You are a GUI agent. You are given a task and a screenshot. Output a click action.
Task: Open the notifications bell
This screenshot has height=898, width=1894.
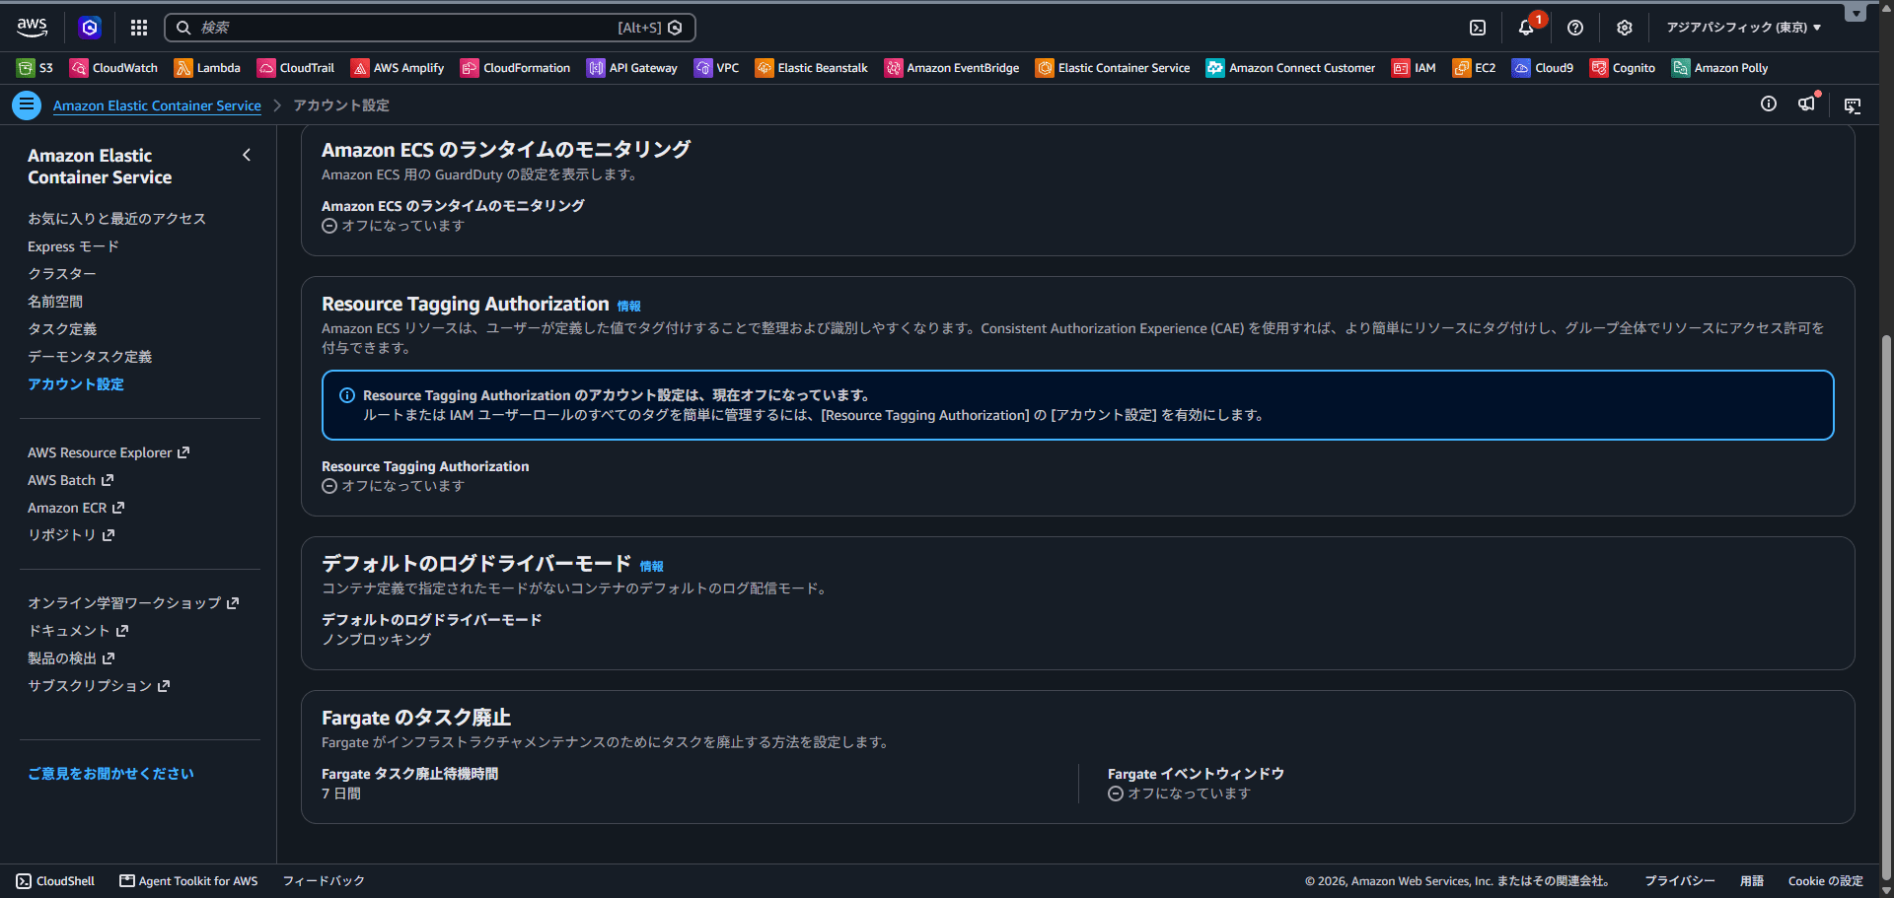(x=1526, y=28)
